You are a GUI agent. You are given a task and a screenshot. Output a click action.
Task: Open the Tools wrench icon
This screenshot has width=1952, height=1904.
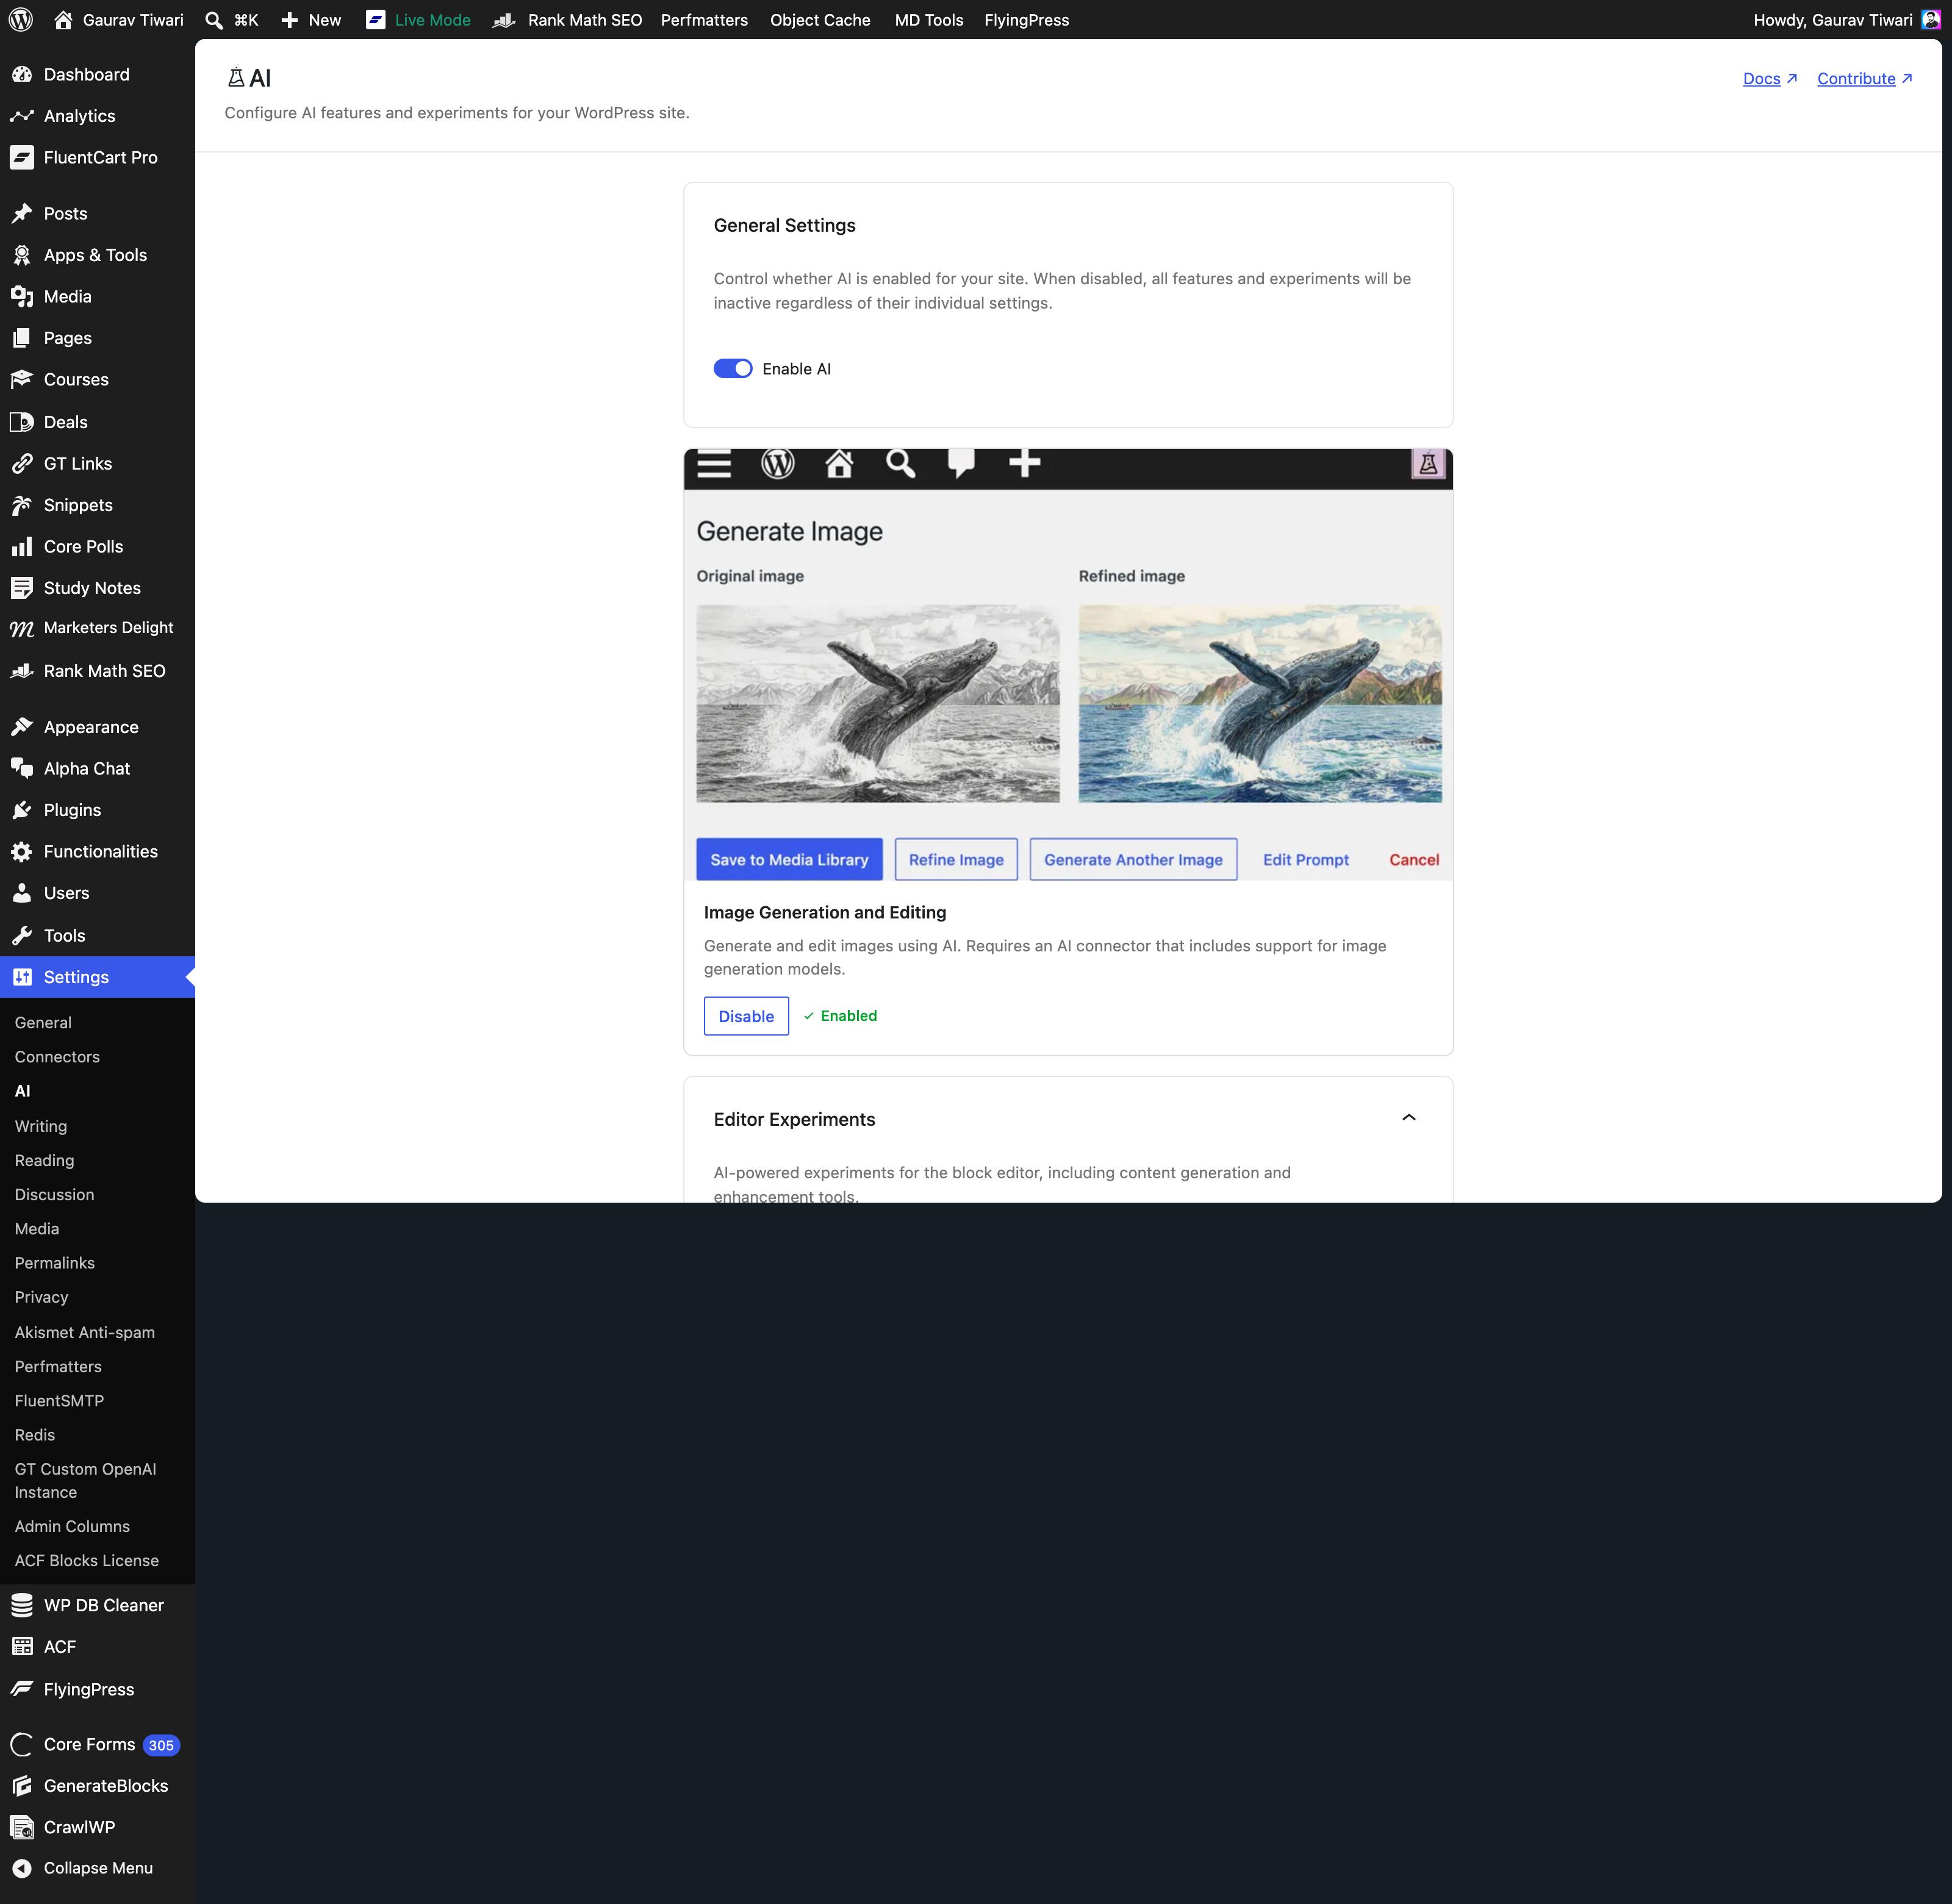click(x=22, y=936)
